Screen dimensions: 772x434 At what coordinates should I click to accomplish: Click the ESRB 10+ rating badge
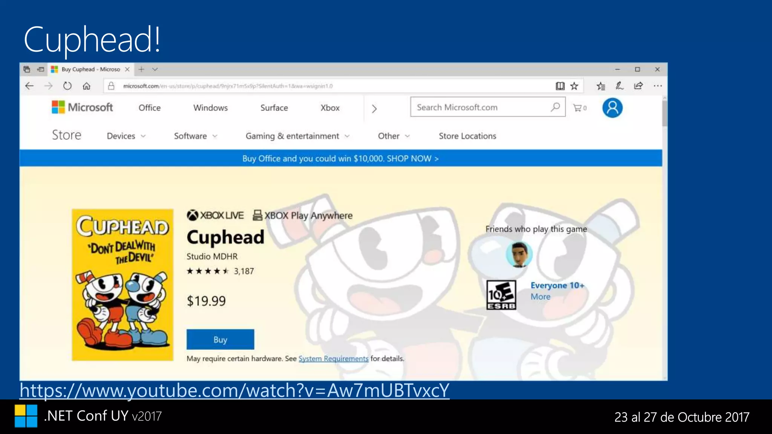coord(501,295)
